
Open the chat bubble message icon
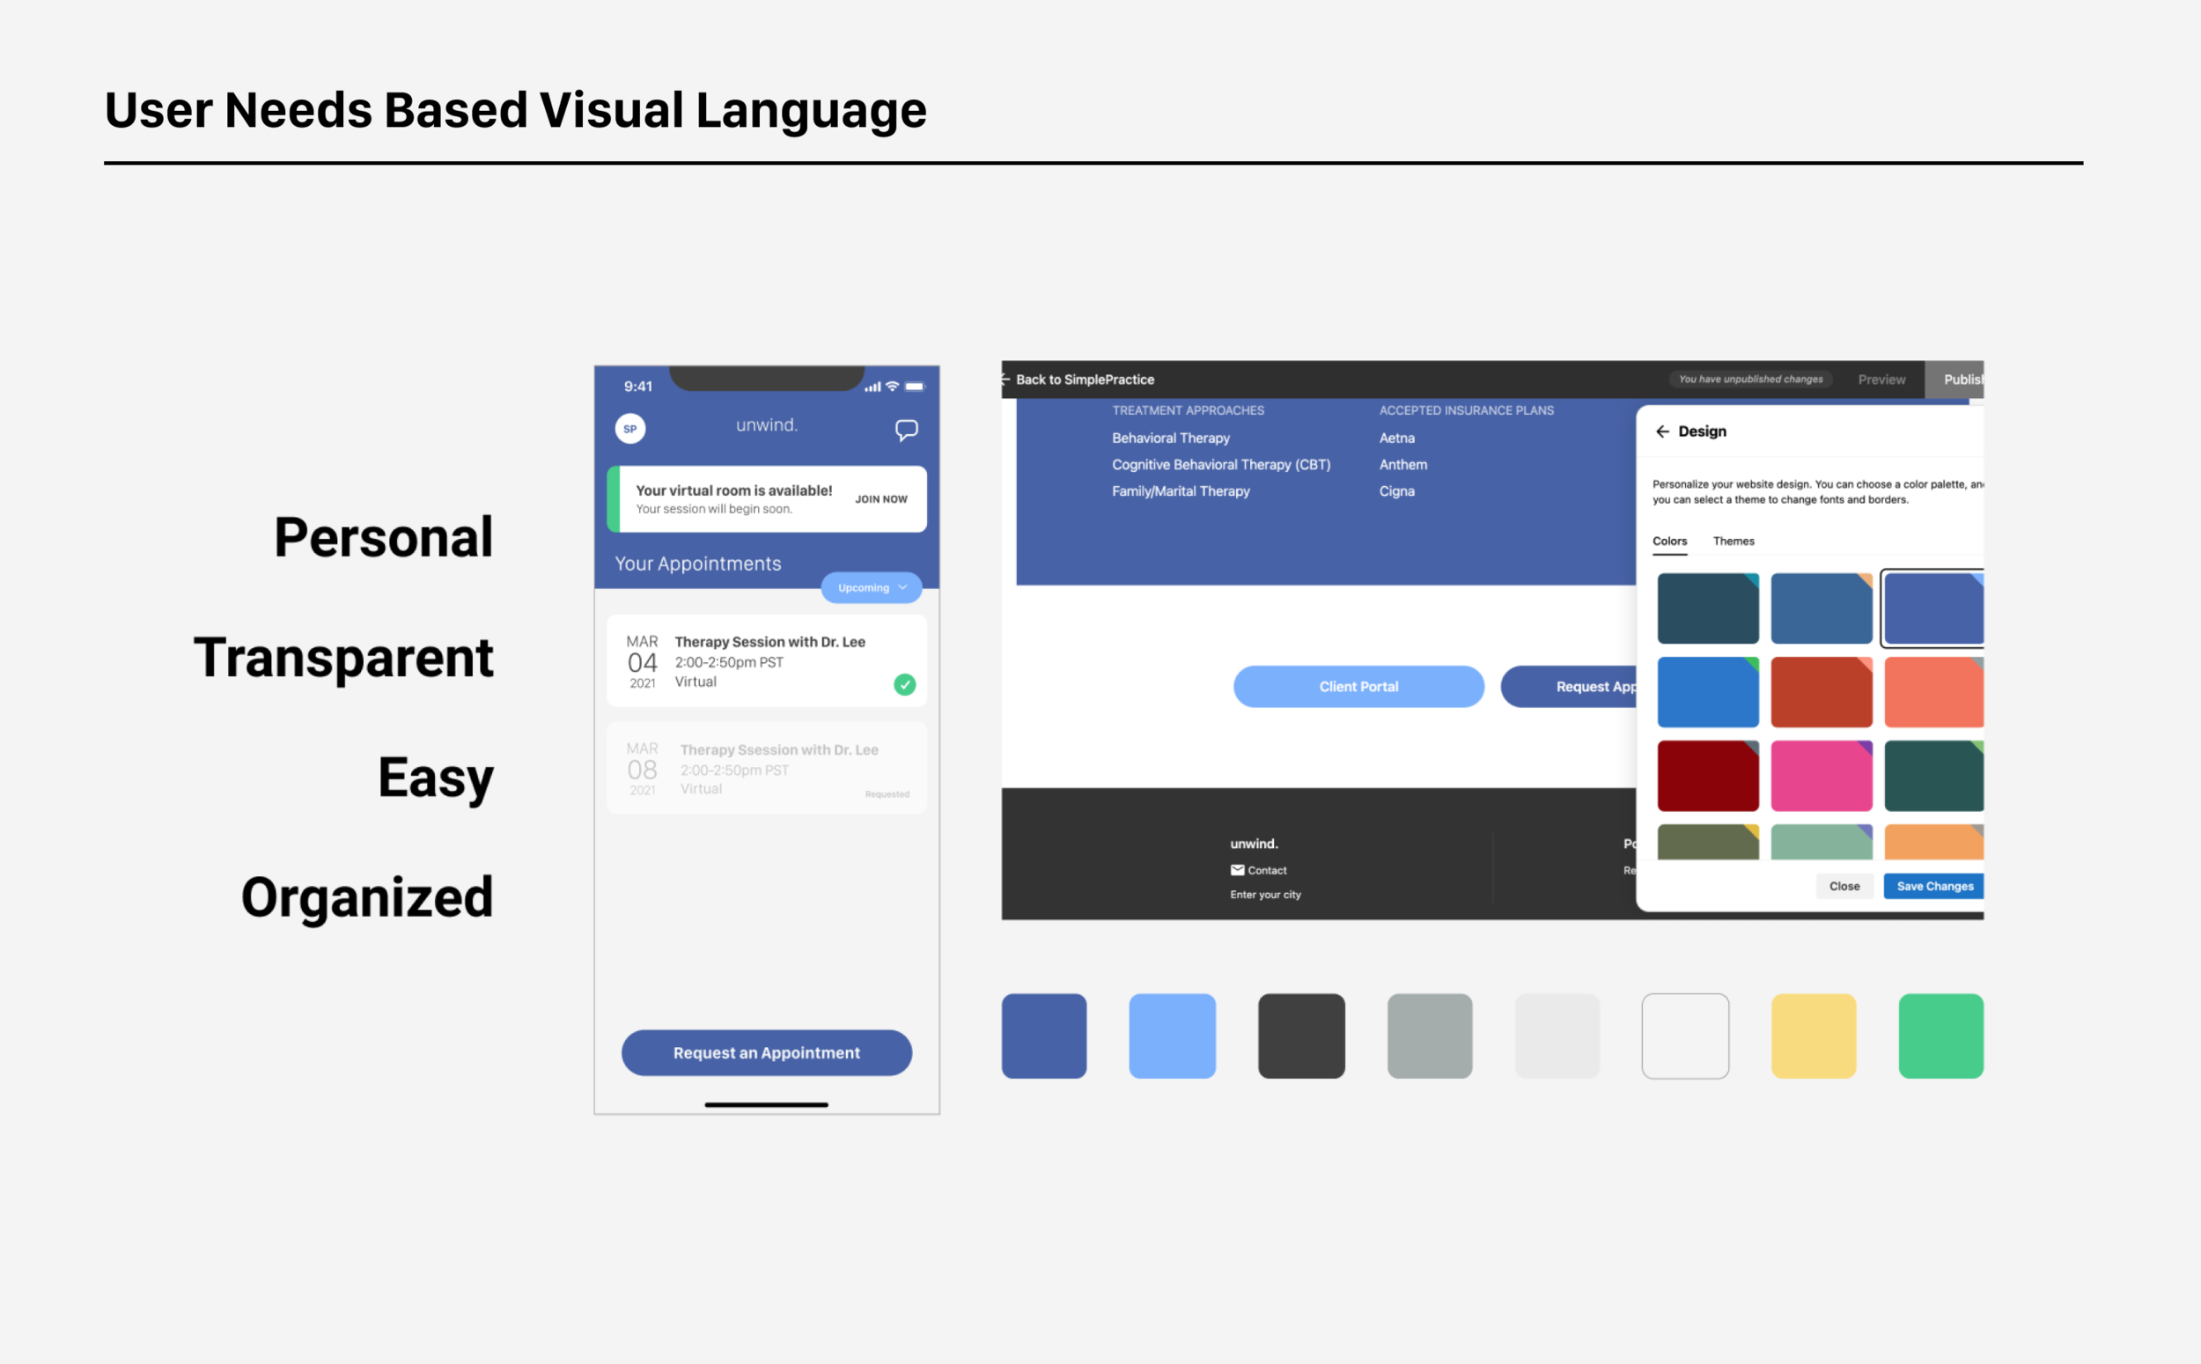coord(906,430)
